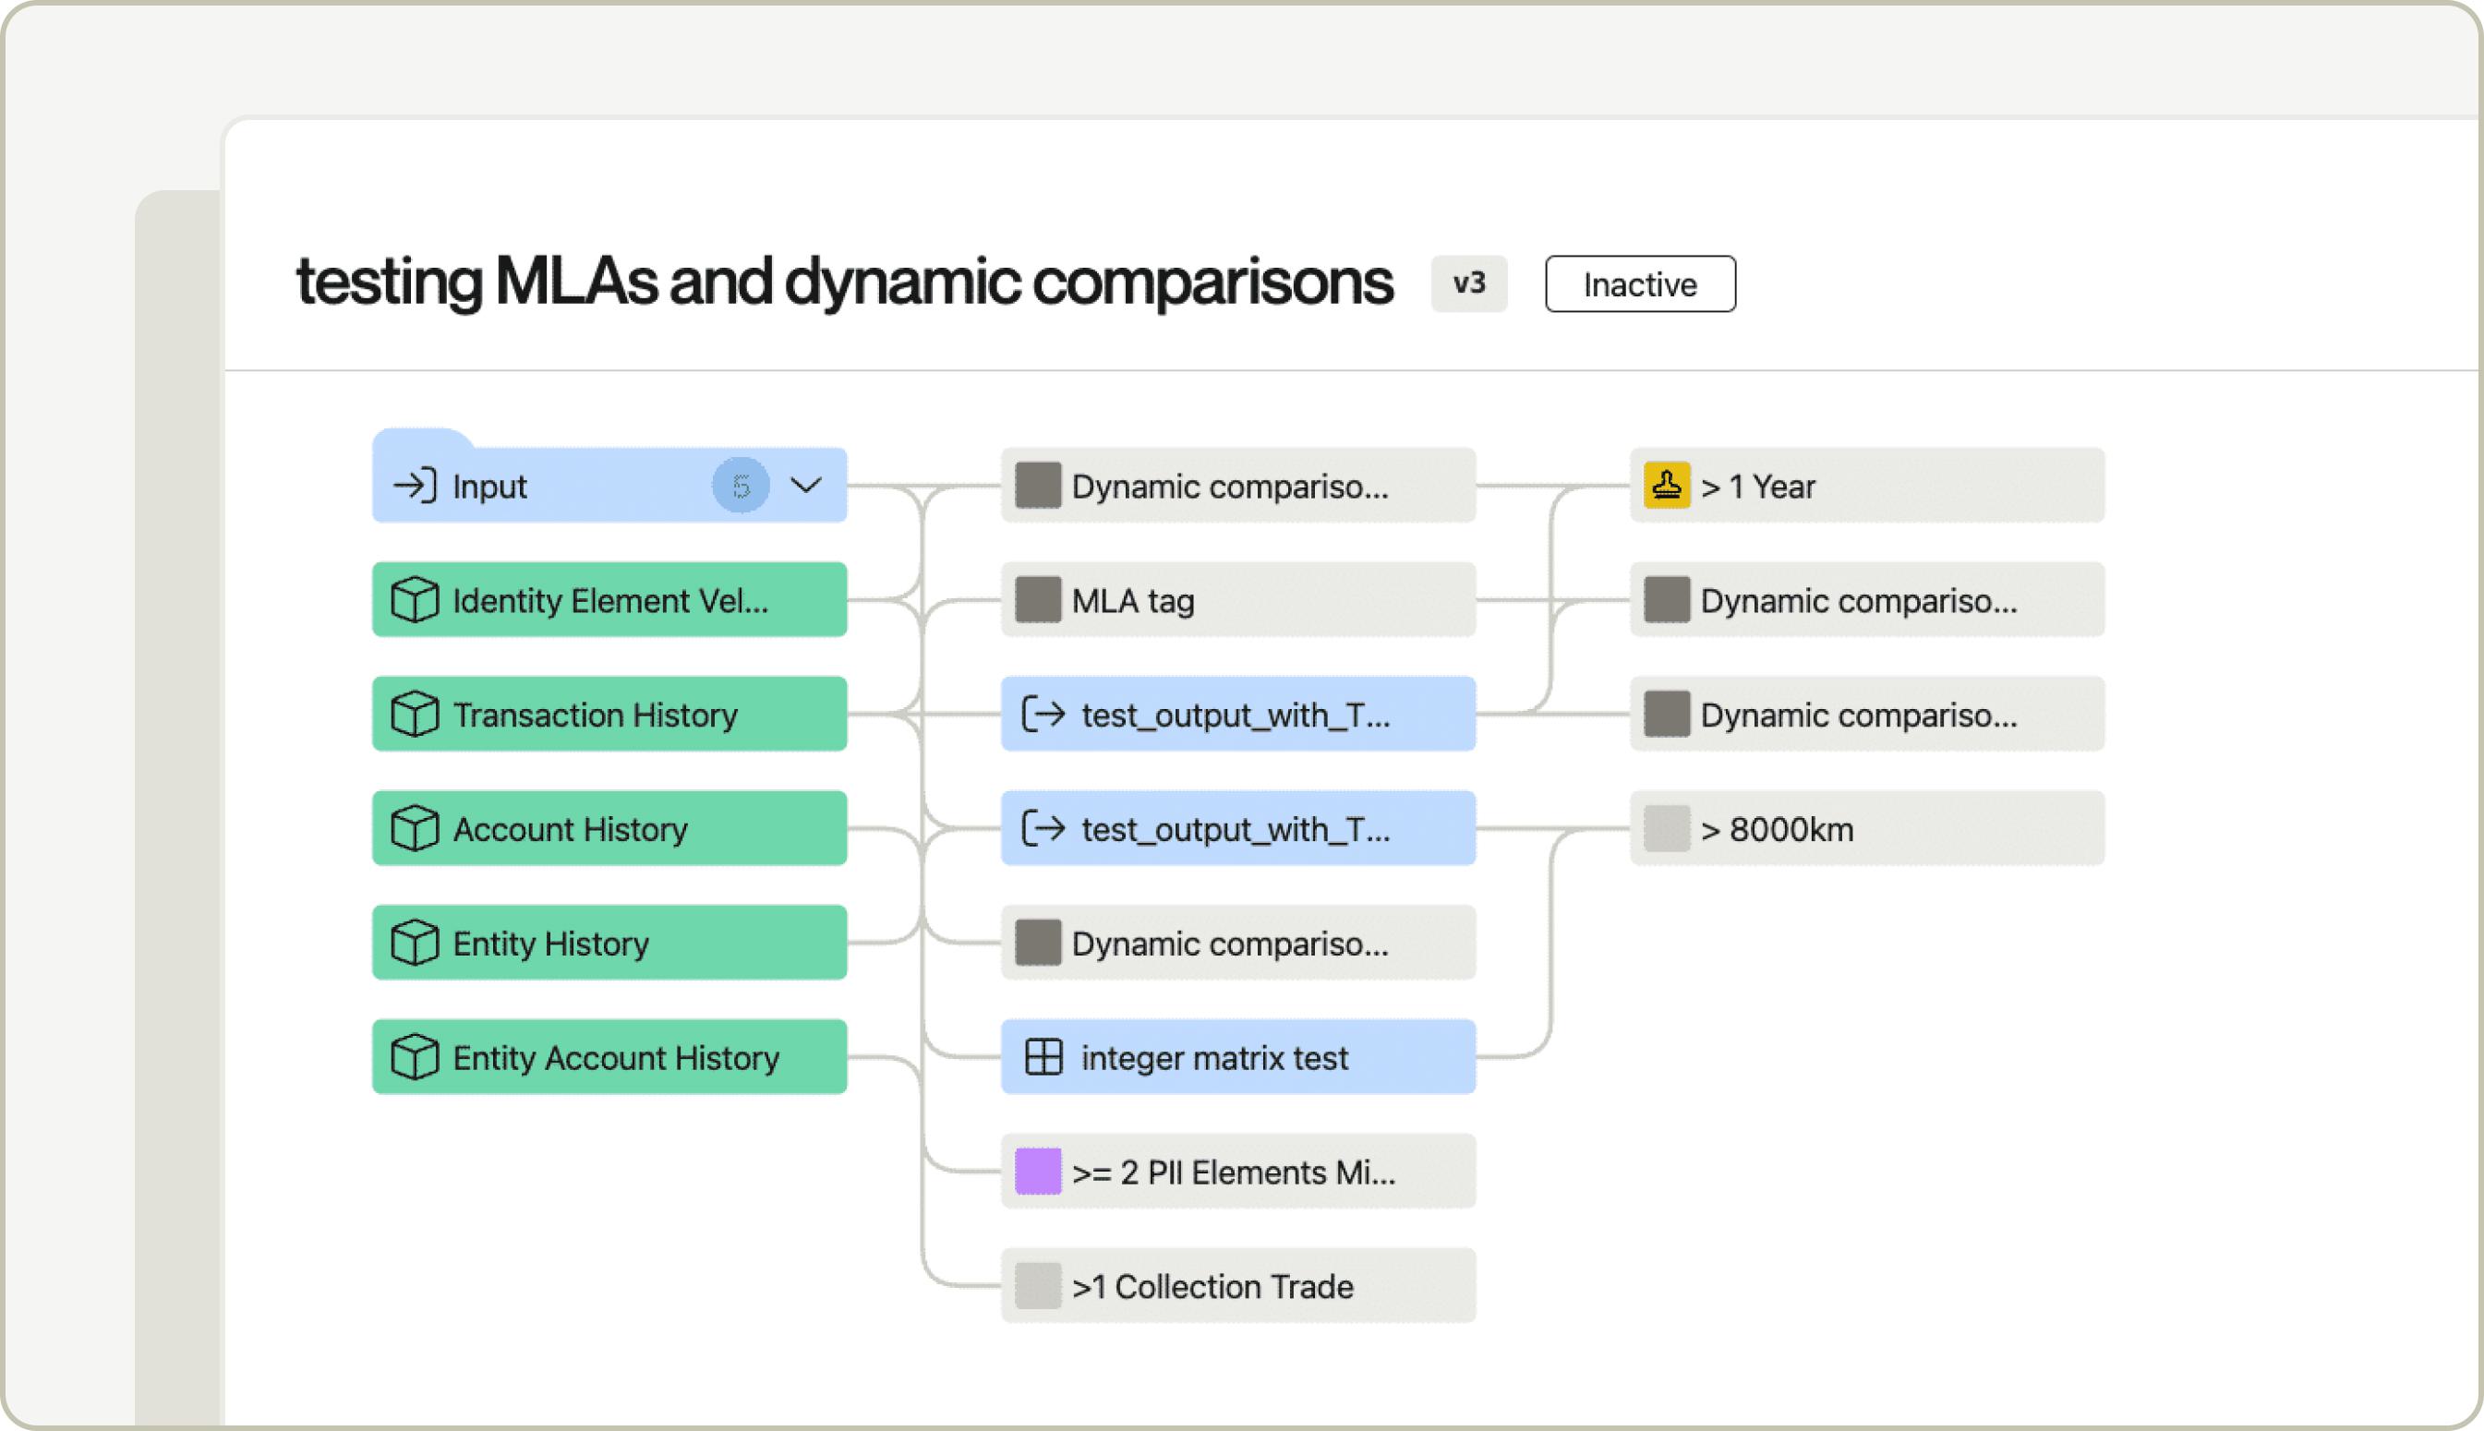This screenshot has width=2484, height=1431.
Task: Click the cube icon beside Transaction History
Action: tap(414, 714)
